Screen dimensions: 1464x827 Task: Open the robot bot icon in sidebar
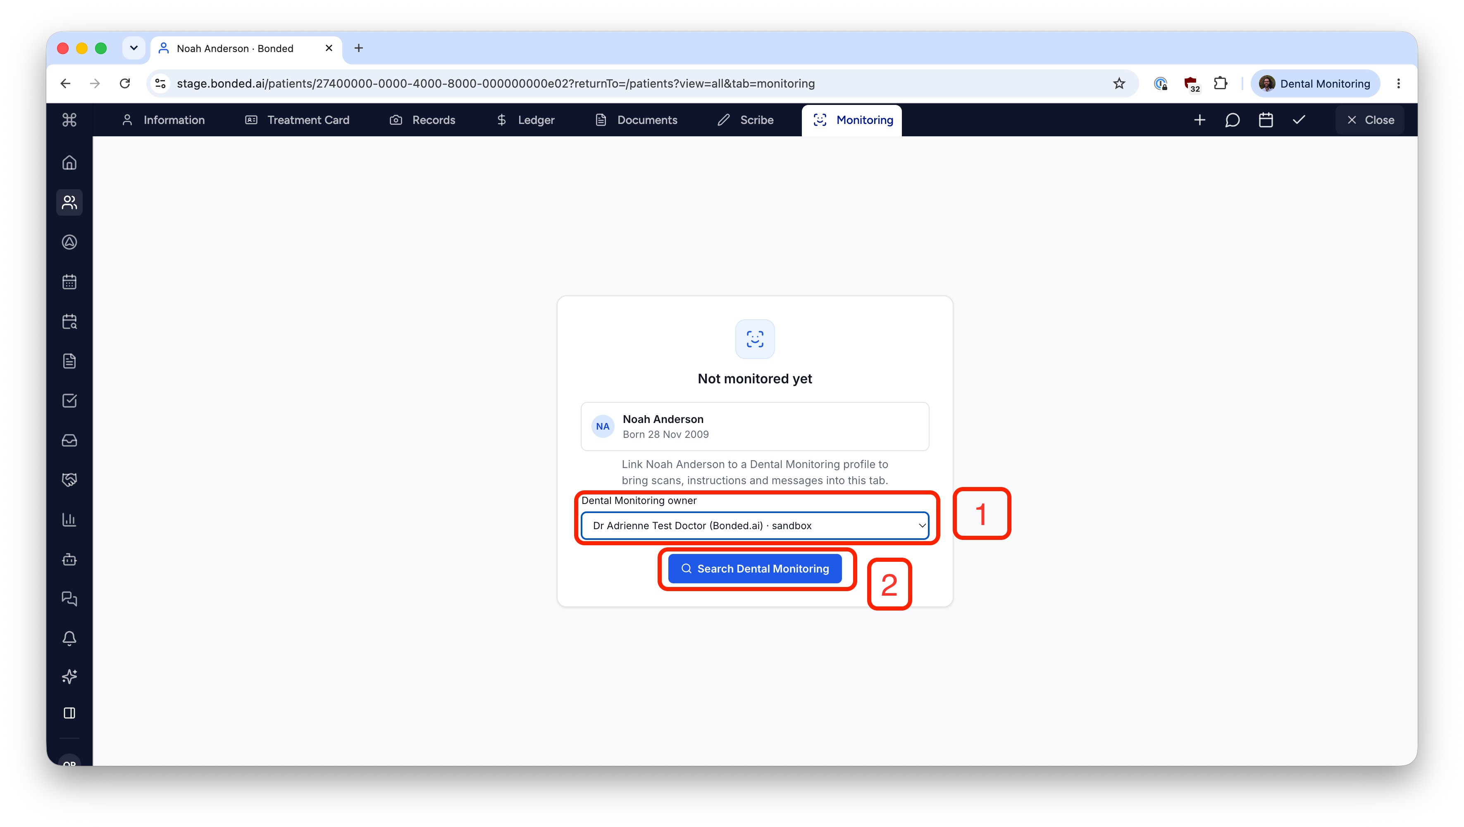(69, 559)
